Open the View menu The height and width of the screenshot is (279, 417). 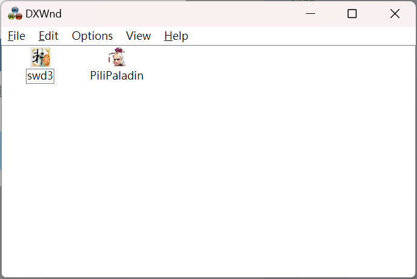coord(138,36)
